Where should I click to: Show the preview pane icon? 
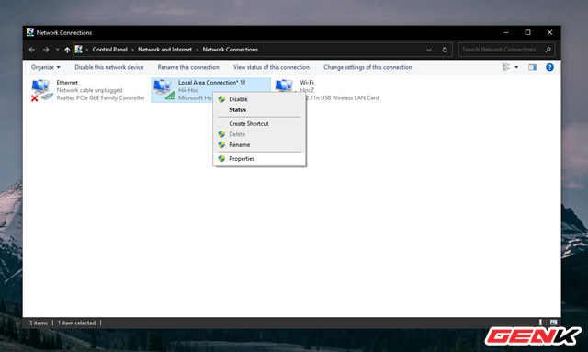(532, 67)
